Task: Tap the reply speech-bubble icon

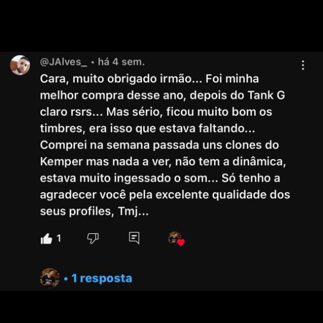Action: 134,238
